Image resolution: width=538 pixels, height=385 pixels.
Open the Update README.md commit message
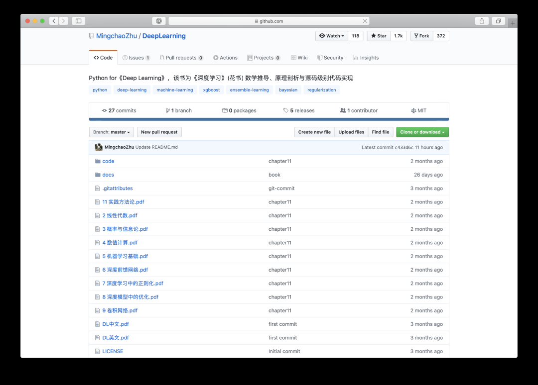click(156, 147)
